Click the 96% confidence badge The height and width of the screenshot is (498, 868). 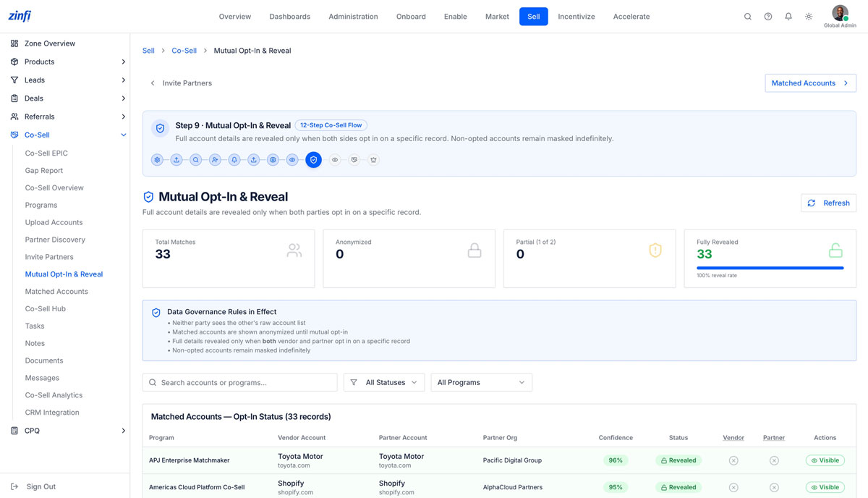pos(616,460)
